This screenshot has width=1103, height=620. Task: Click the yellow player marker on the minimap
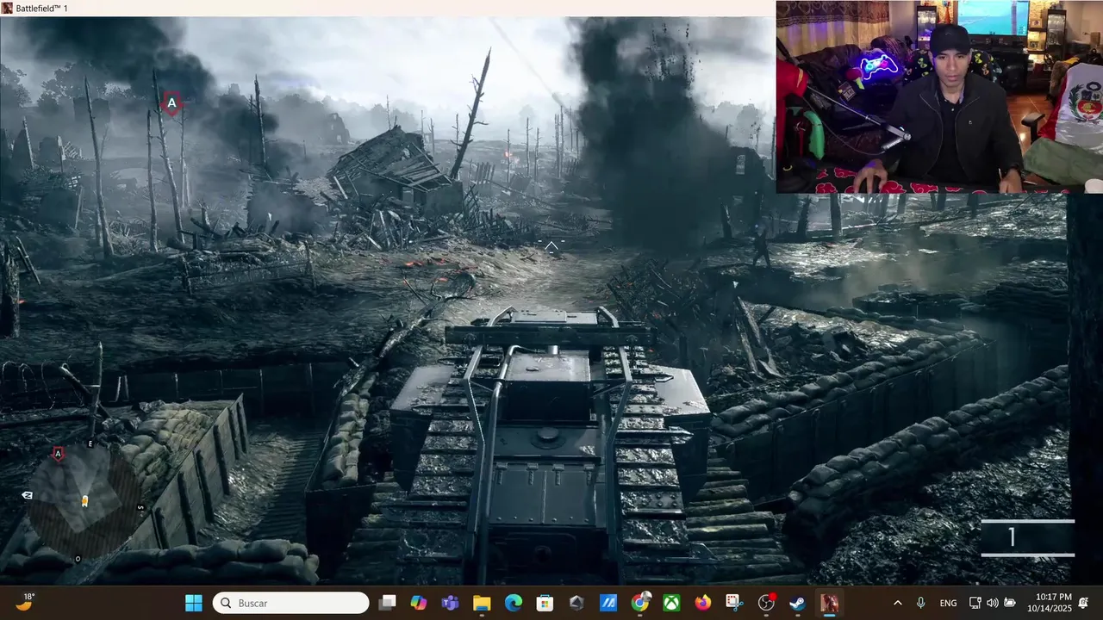(84, 501)
